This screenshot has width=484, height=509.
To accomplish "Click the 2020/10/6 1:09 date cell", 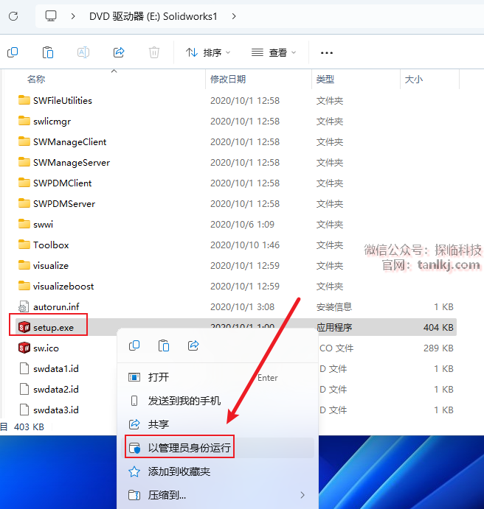I will point(242,225).
